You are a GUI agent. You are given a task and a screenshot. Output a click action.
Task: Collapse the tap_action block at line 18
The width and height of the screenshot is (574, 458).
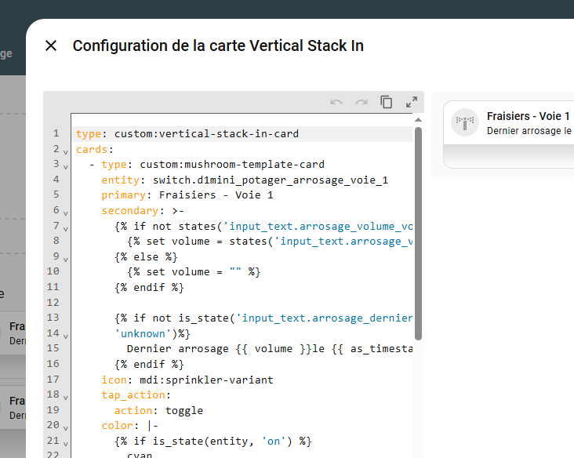coord(65,395)
